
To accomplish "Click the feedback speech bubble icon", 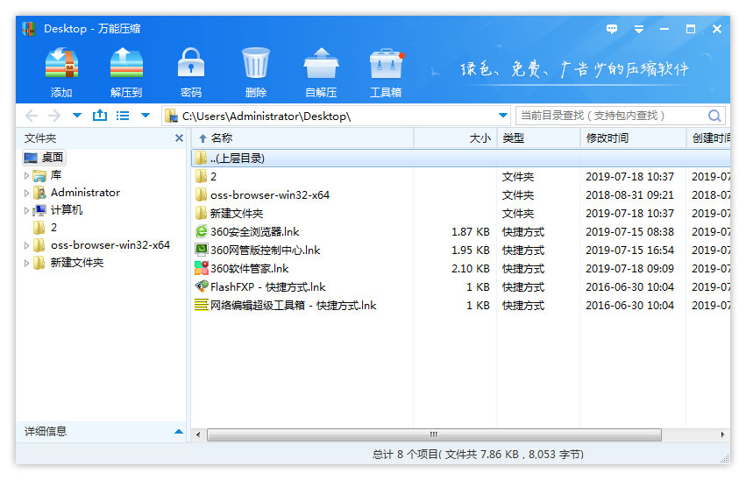I will tap(612, 29).
